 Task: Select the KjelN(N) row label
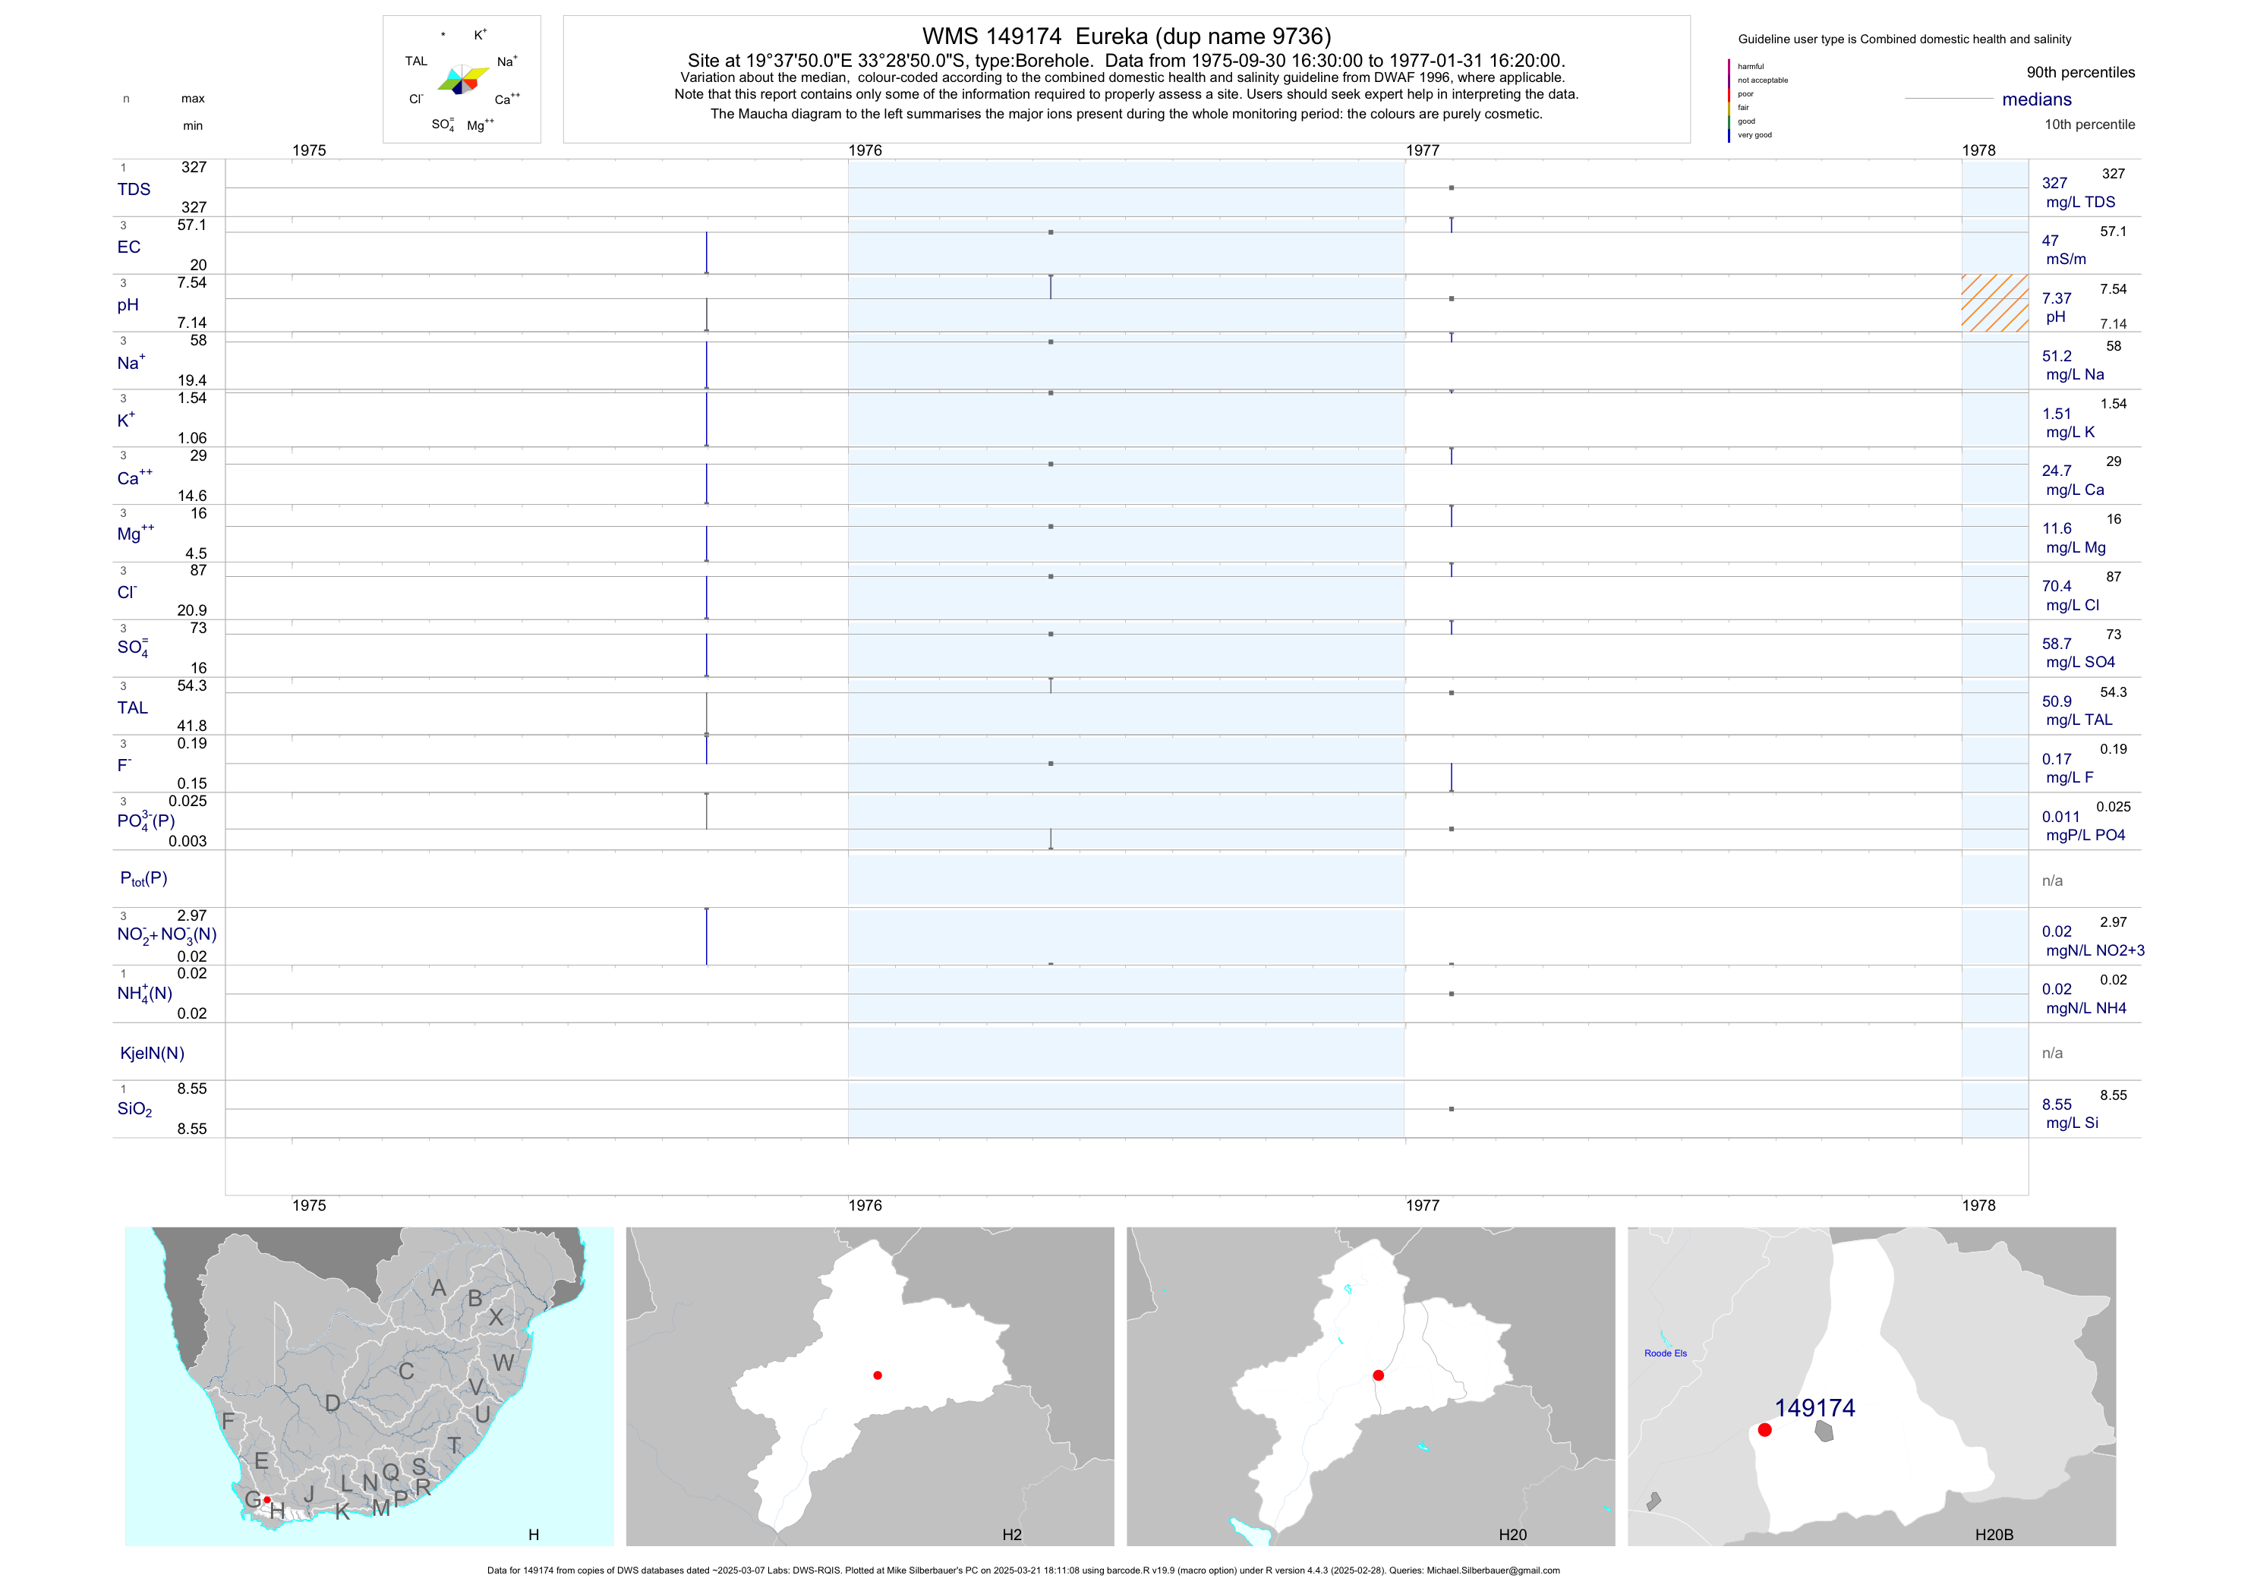[152, 1054]
